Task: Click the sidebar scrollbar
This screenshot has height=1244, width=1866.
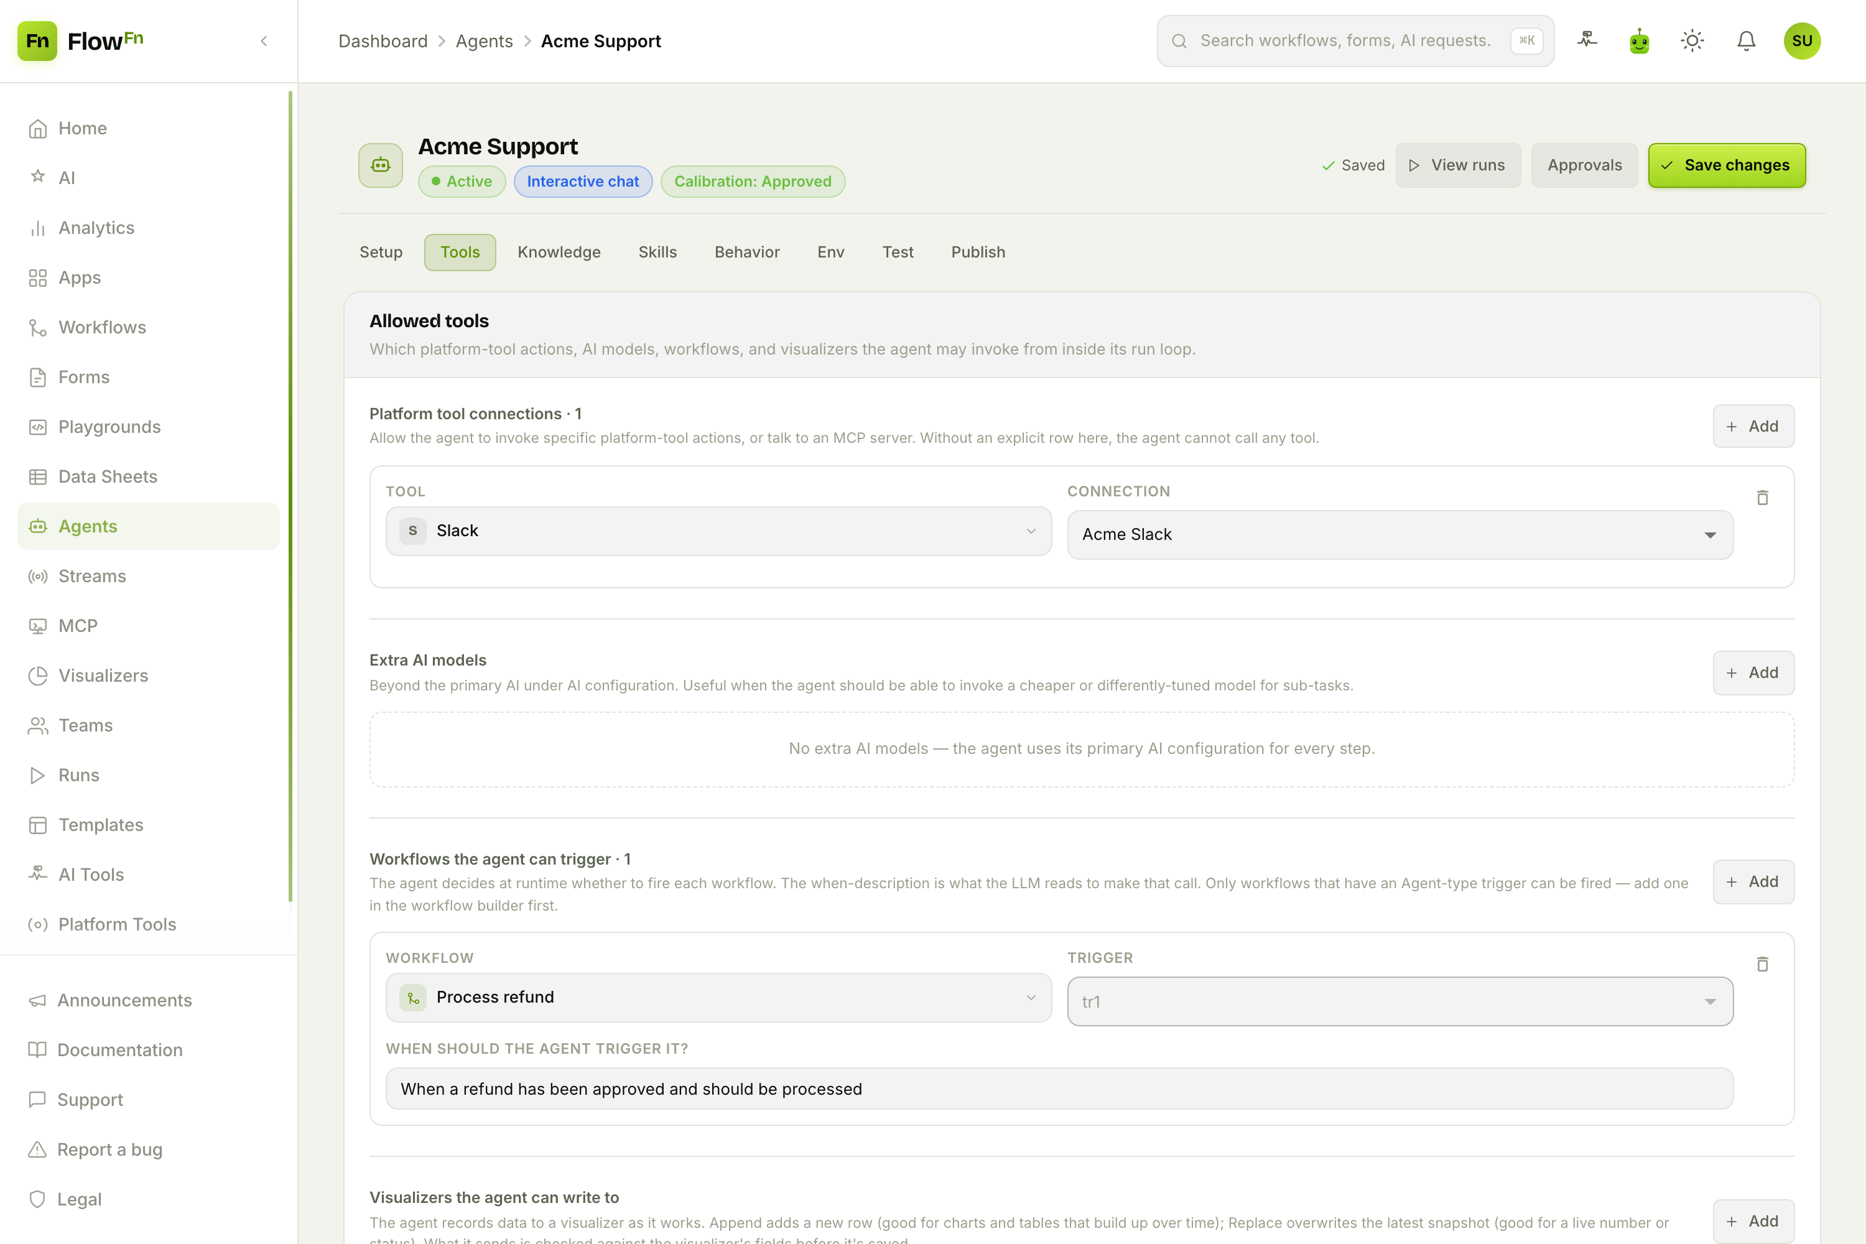Action: pyautogui.click(x=290, y=496)
